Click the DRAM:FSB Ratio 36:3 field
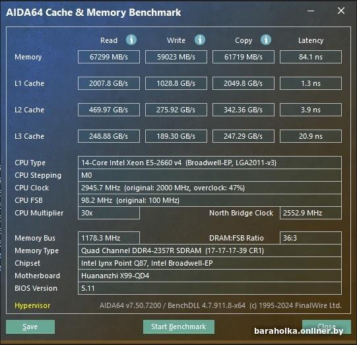 (x=311, y=238)
